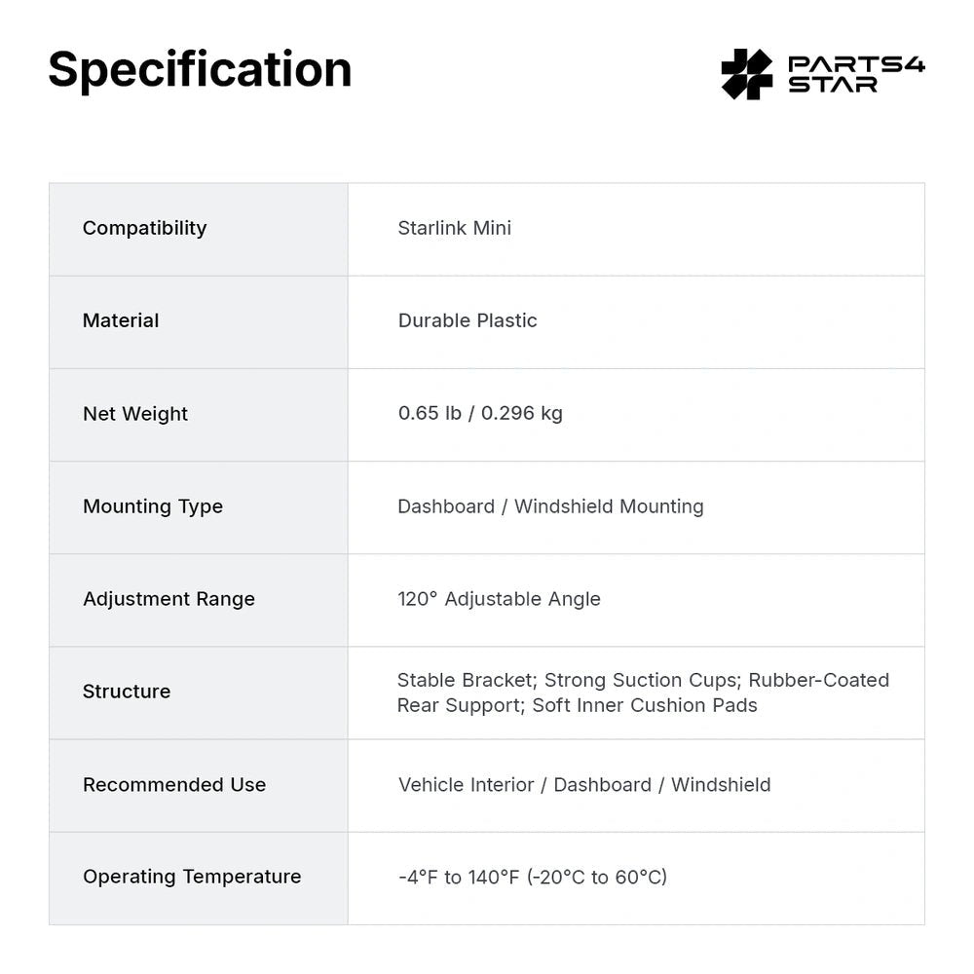Click the PARTS4 STAR brand wordmark
This screenshot has width=974, height=974.
[856, 74]
